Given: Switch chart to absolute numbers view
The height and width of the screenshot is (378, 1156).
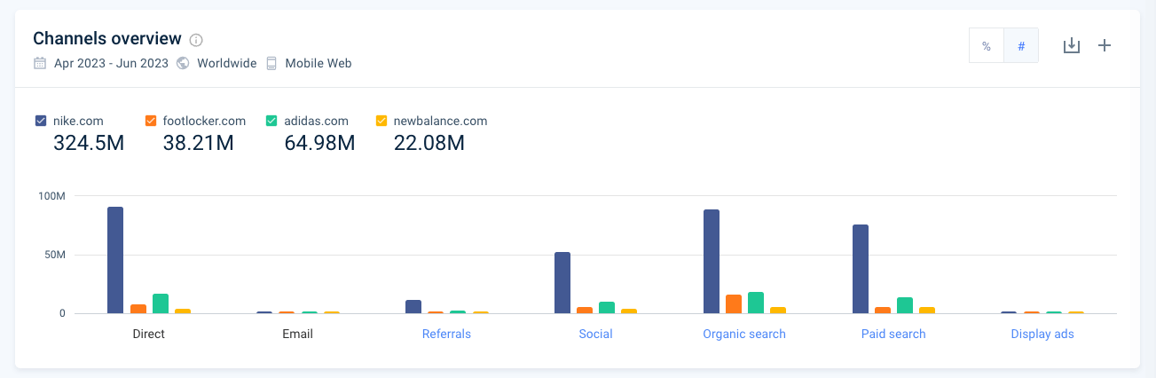Looking at the screenshot, I should tap(1021, 45).
